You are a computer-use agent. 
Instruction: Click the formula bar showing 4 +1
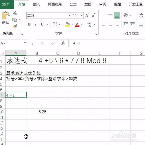point(107,43)
